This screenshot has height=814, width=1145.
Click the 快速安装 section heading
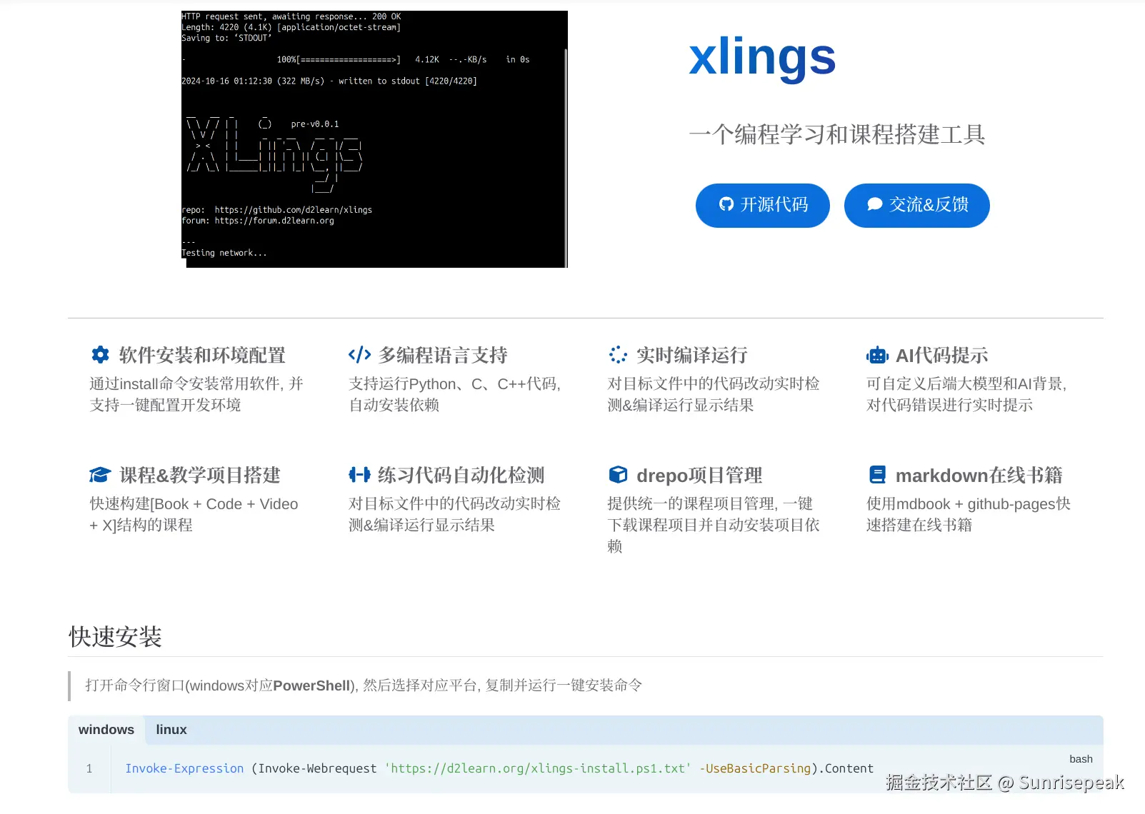tap(115, 636)
